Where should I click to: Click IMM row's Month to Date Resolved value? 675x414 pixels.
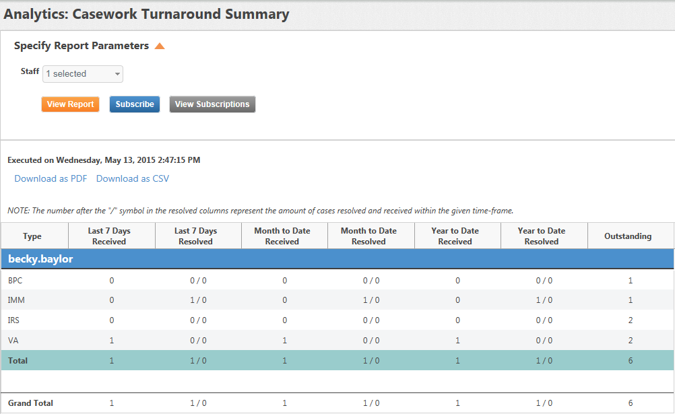[371, 300]
